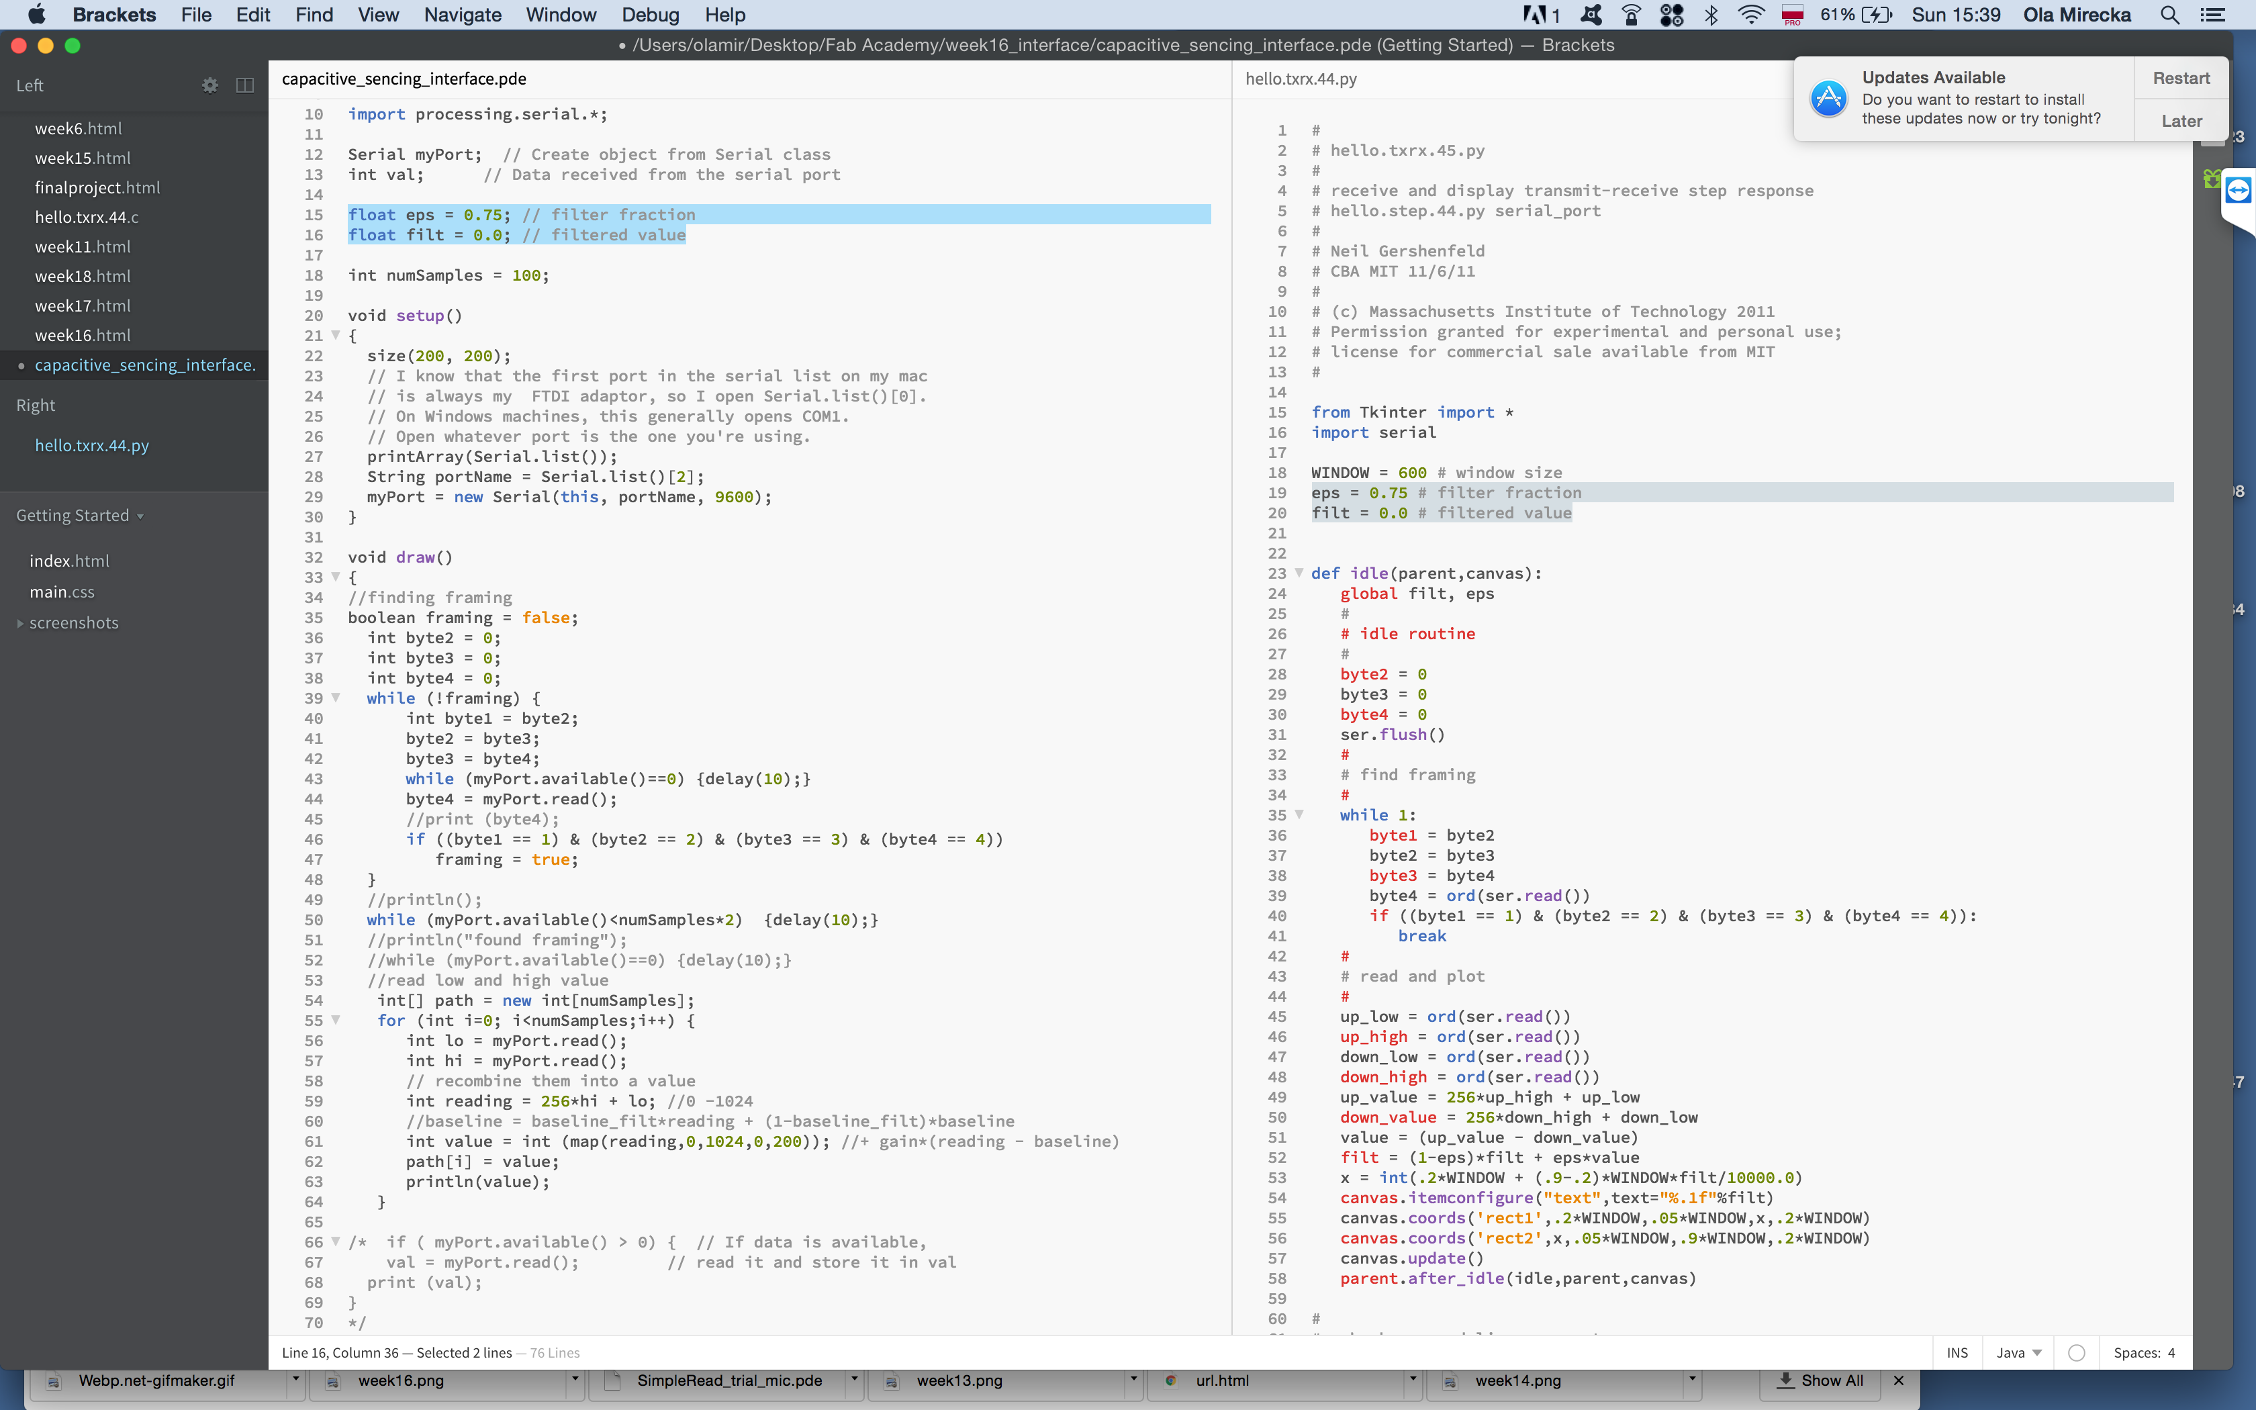2256x1410 pixels.
Task: Click week13.png download file icon
Action: pyautogui.click(x=891, y=1382)
